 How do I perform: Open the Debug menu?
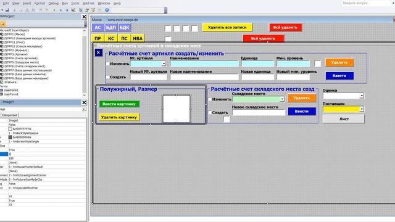[54, 3]
